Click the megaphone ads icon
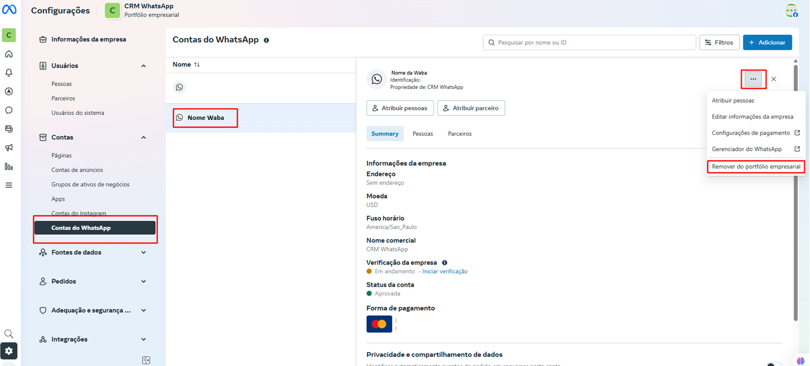The image size is (810, 366). [9, 148]
